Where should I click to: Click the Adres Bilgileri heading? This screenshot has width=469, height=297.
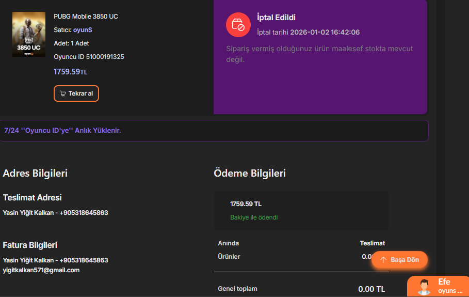(35, 173)
